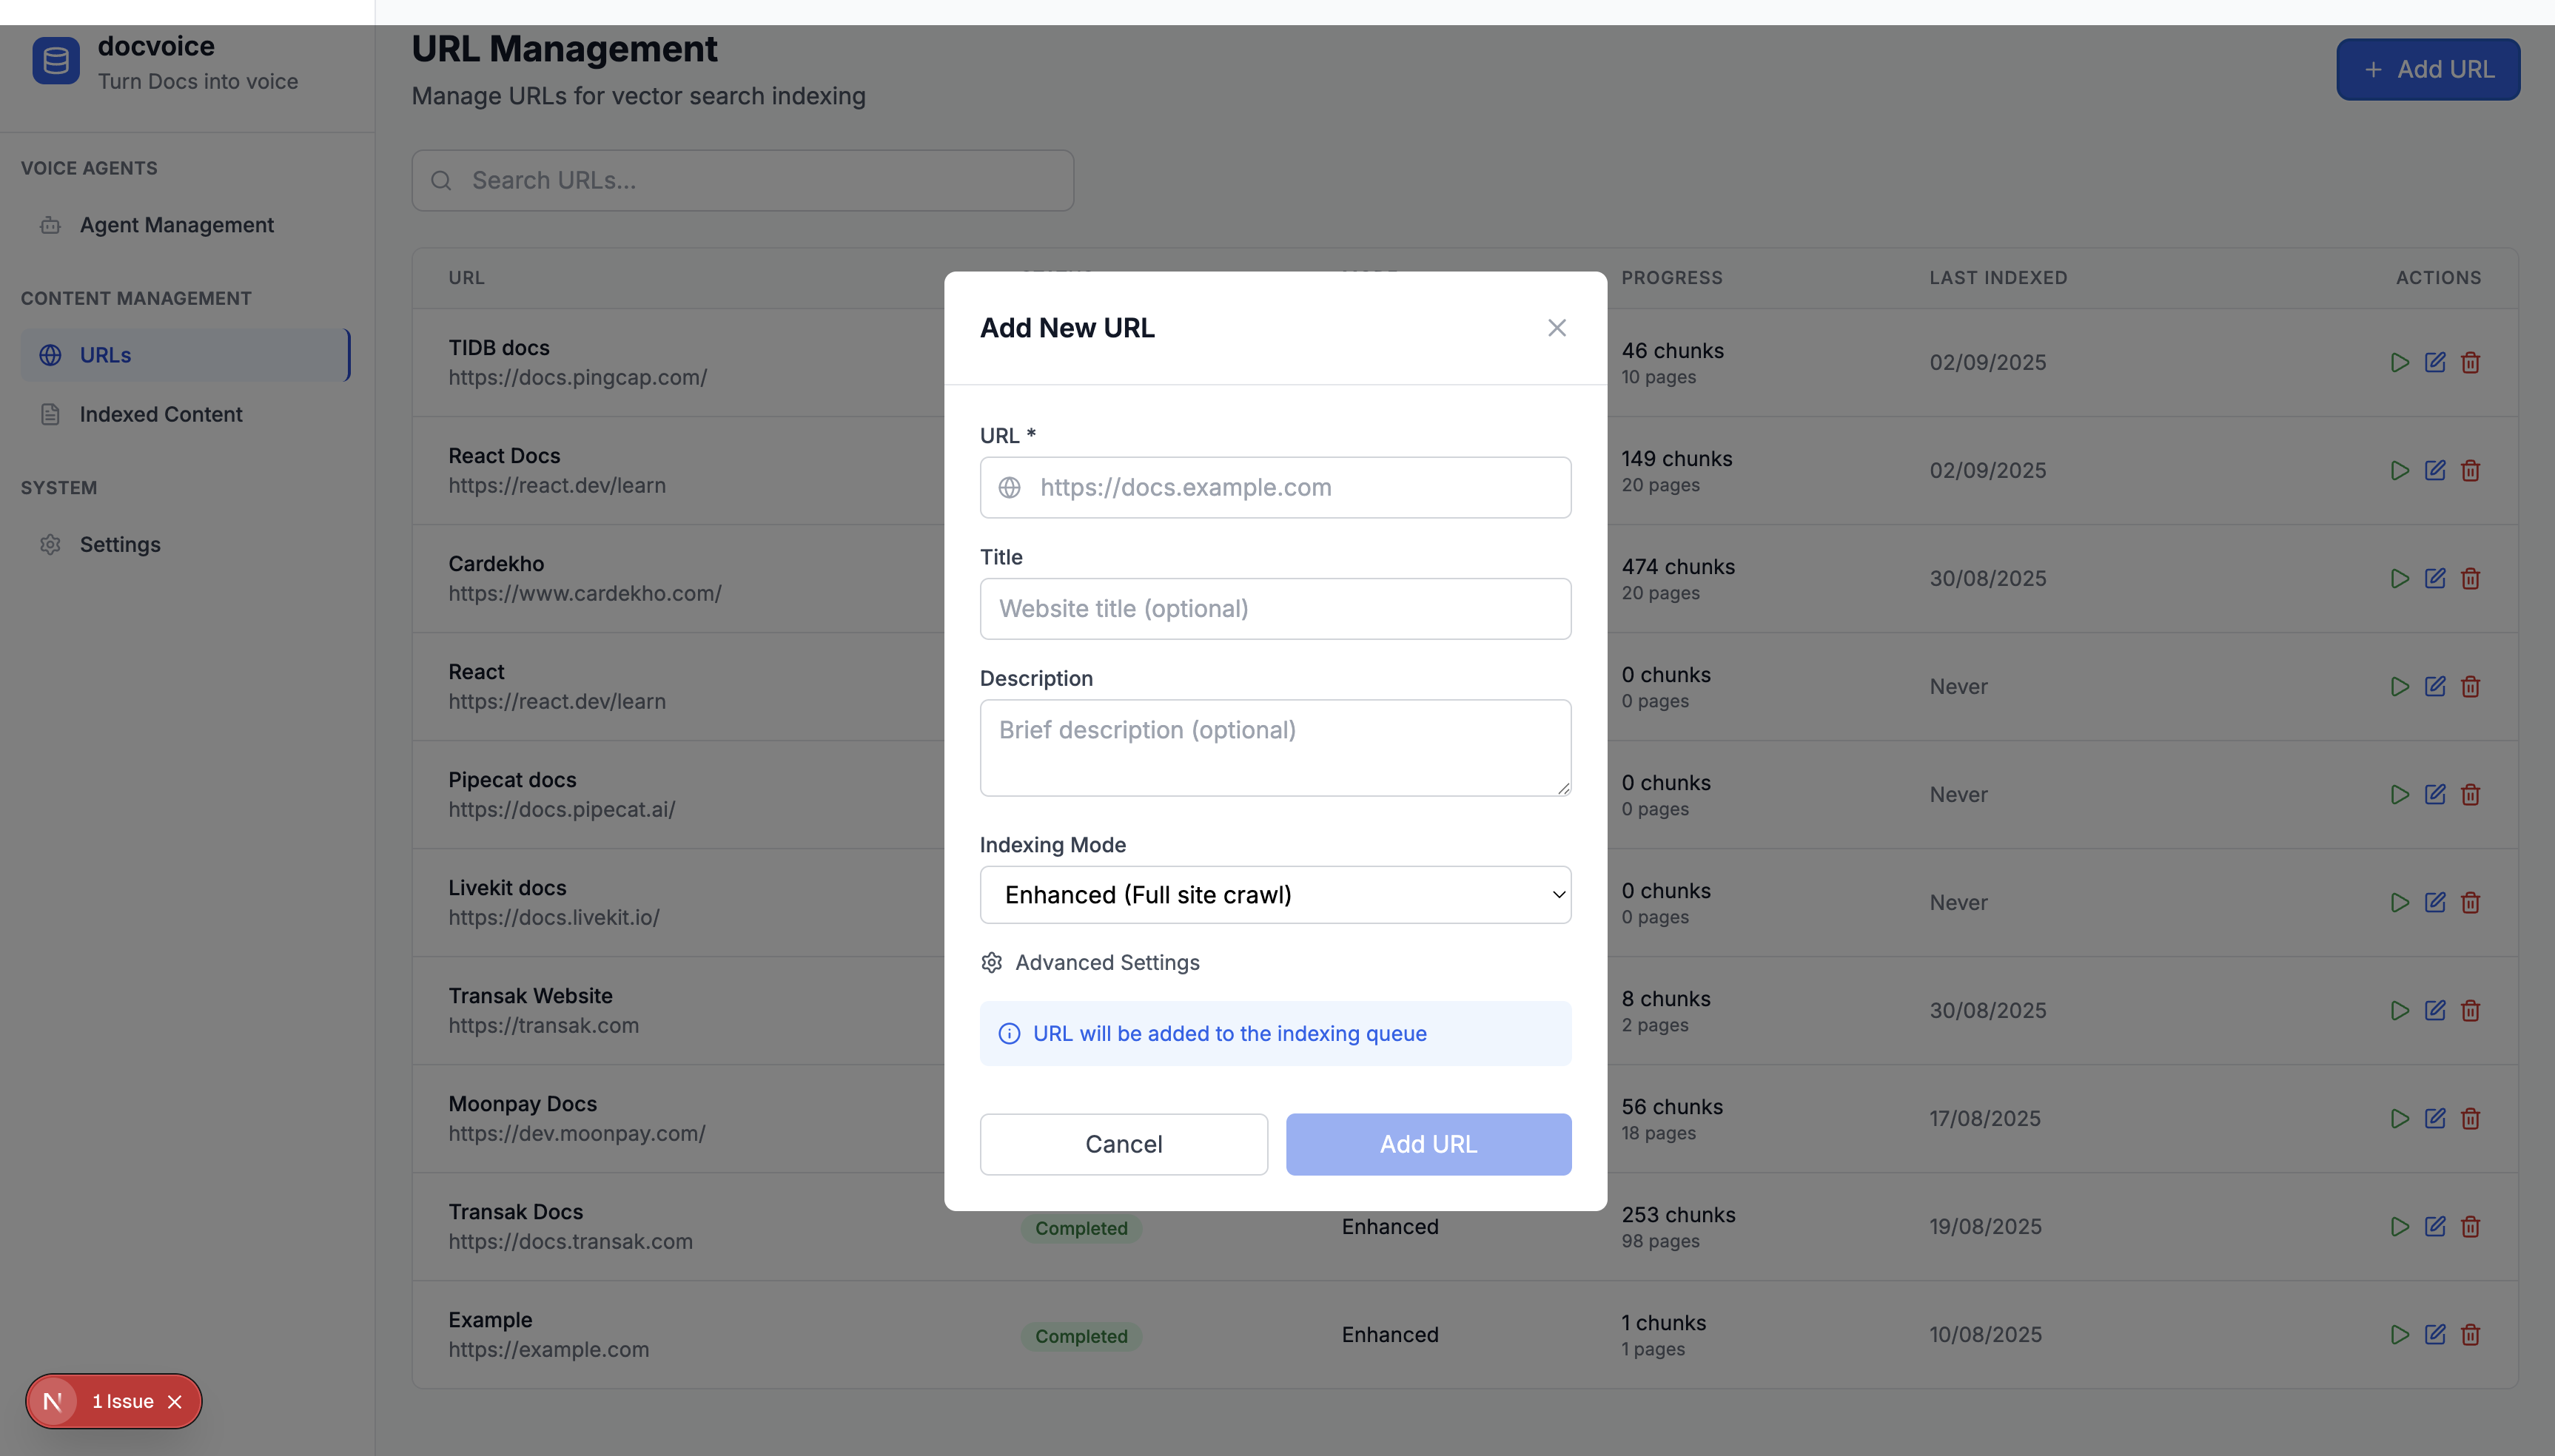
Task: Edit the Transak Website entry
Action: tap(2435, 1010)
